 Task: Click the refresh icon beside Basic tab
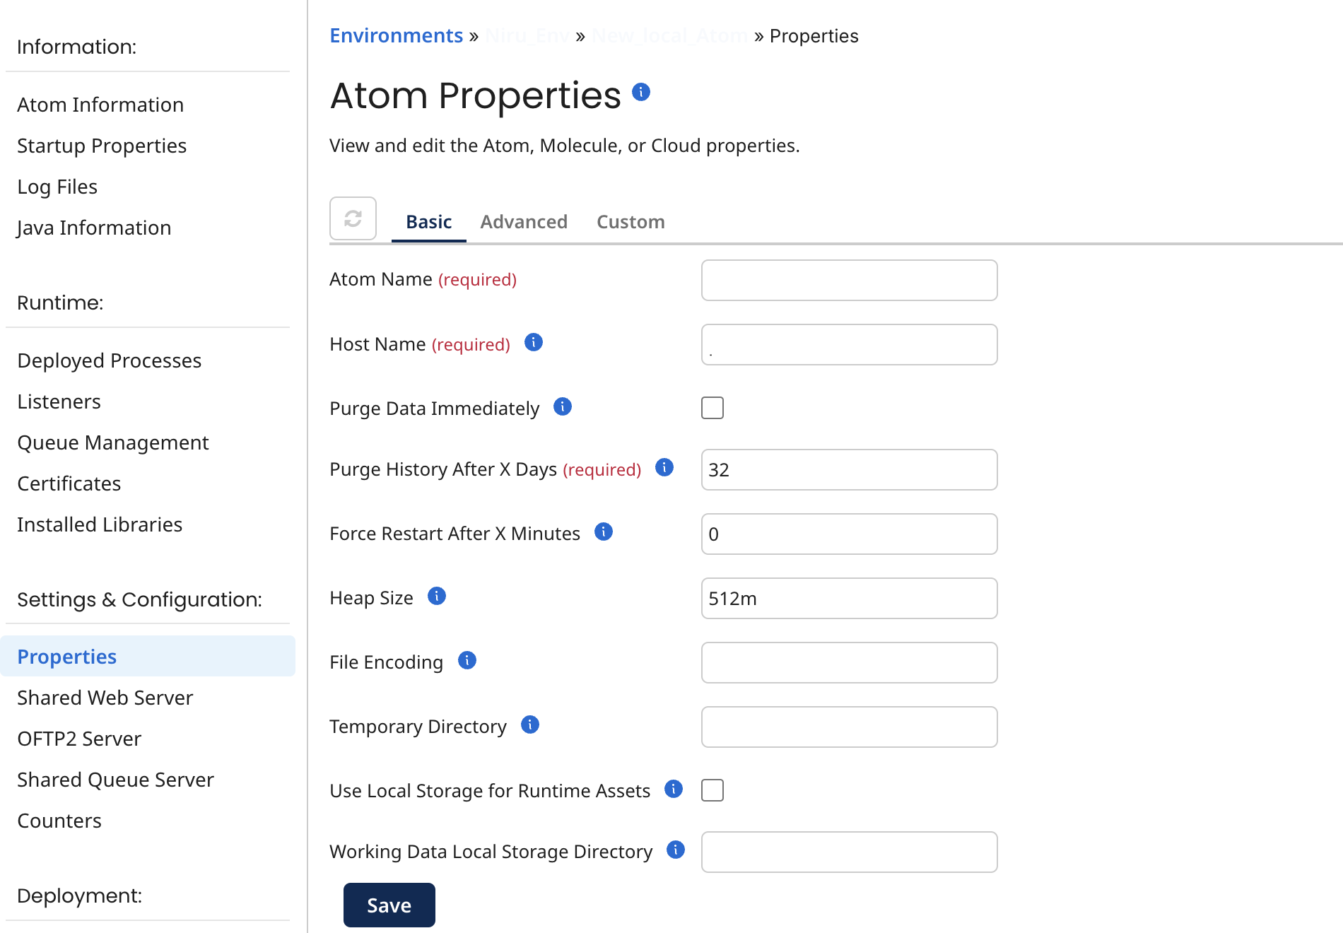tap(353, 219)
